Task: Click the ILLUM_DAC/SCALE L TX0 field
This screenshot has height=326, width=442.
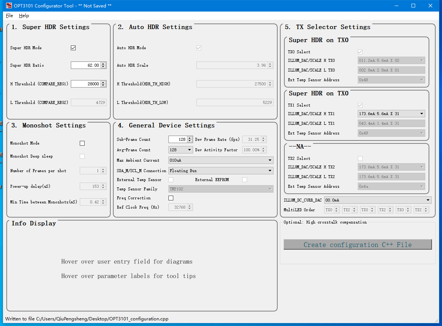Action: click(391, 70)
